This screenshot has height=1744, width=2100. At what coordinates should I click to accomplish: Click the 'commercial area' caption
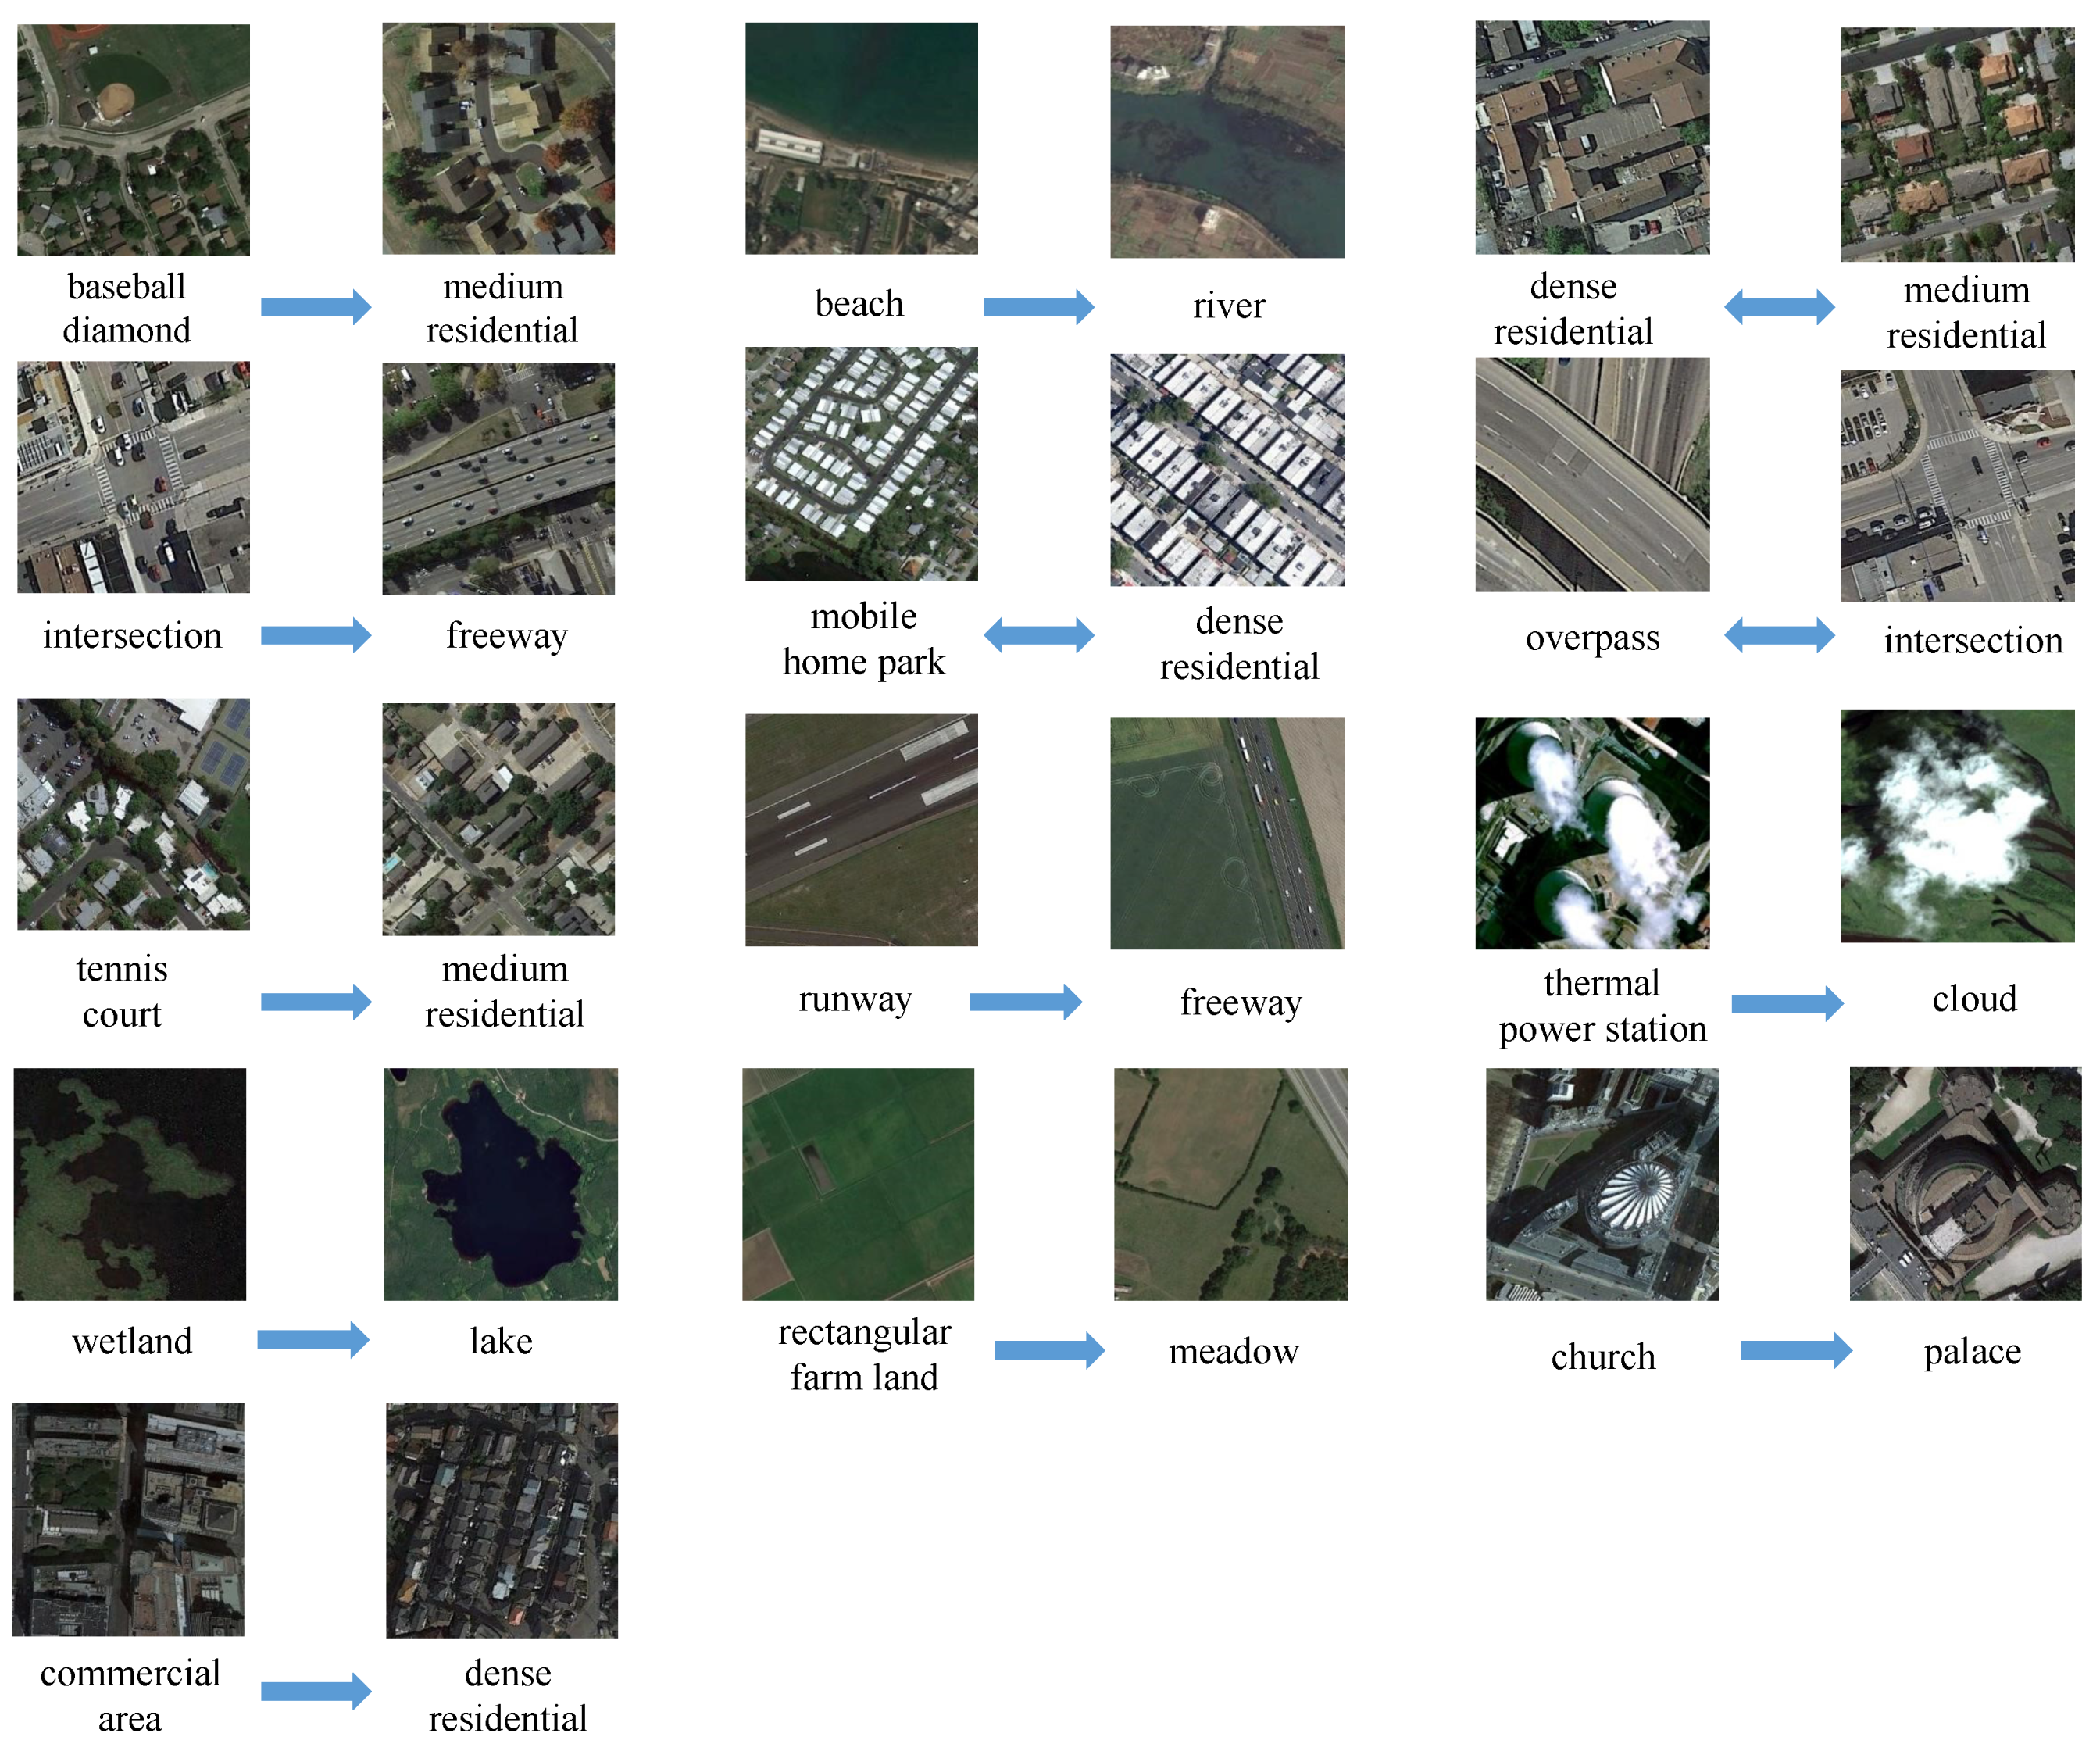pos(130,1695)
